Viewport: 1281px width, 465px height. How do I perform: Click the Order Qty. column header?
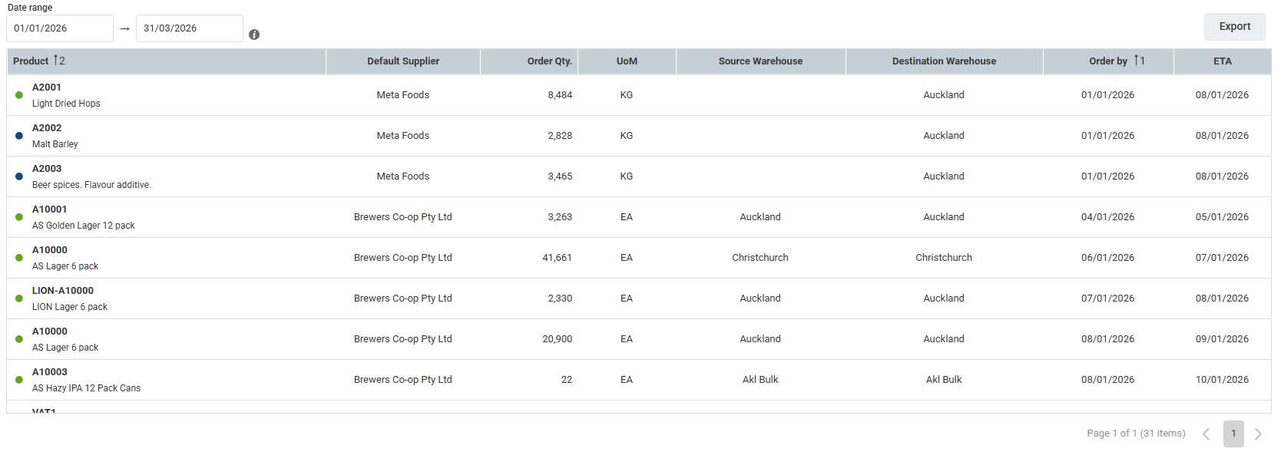pyautogui.click(x=549, y=61)
